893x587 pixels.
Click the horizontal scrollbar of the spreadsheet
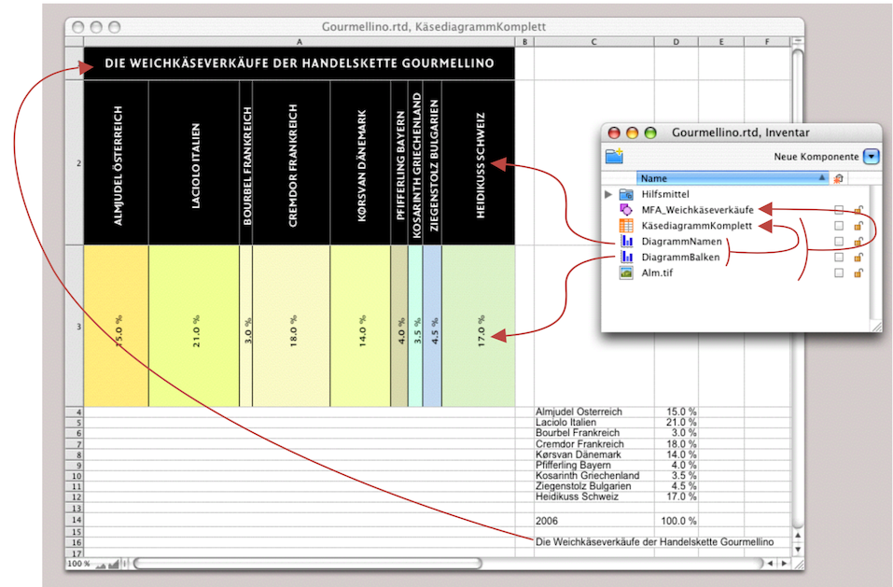point(308,564)
